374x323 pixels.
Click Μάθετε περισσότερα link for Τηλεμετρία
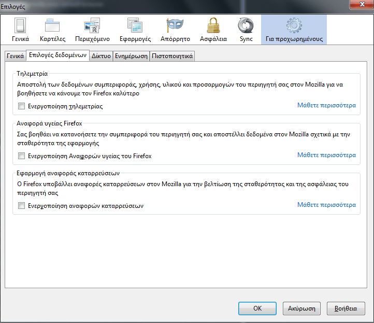(326, 105)
